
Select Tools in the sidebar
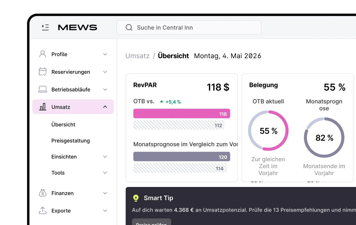click(58, 173)
